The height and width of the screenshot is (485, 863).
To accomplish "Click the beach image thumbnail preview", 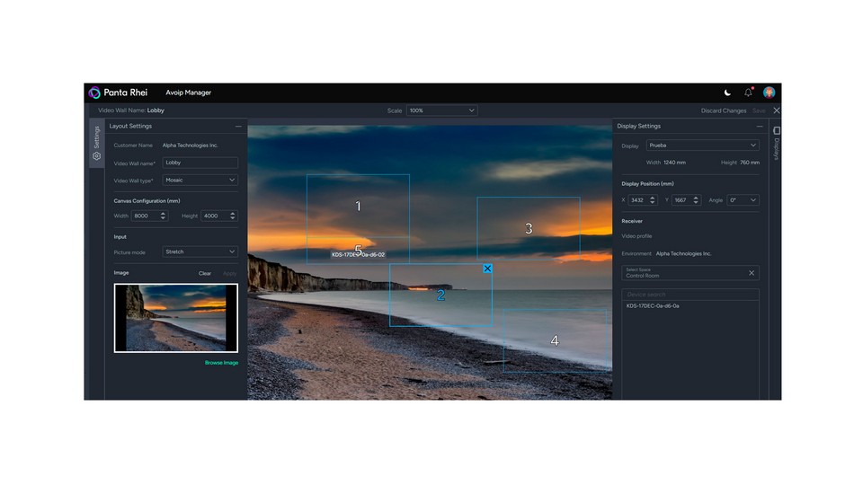I will coord(176,318).
